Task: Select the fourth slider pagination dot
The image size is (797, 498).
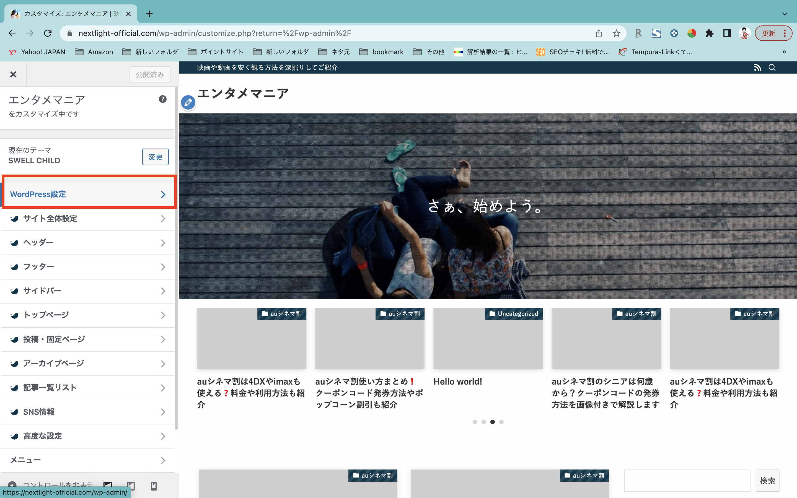Action: [x=501, y=422]
